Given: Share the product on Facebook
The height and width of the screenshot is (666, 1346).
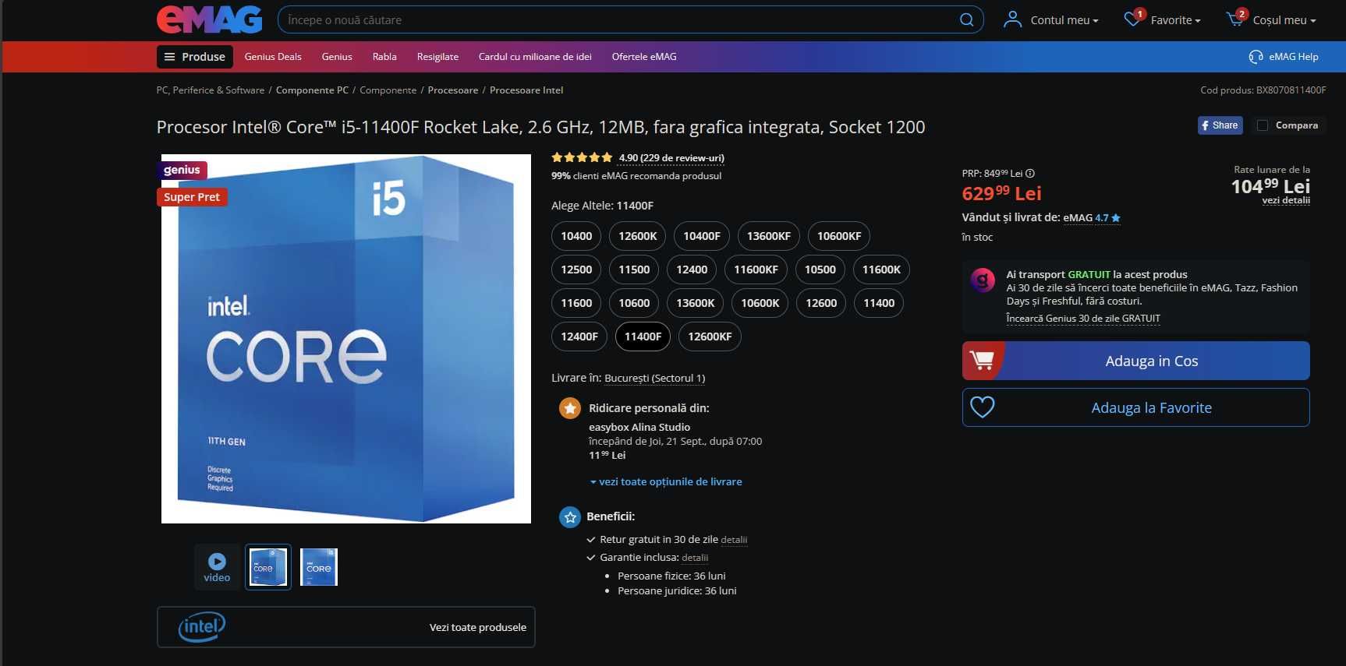Looking at the screenshot, I should tap(1220, 125).
